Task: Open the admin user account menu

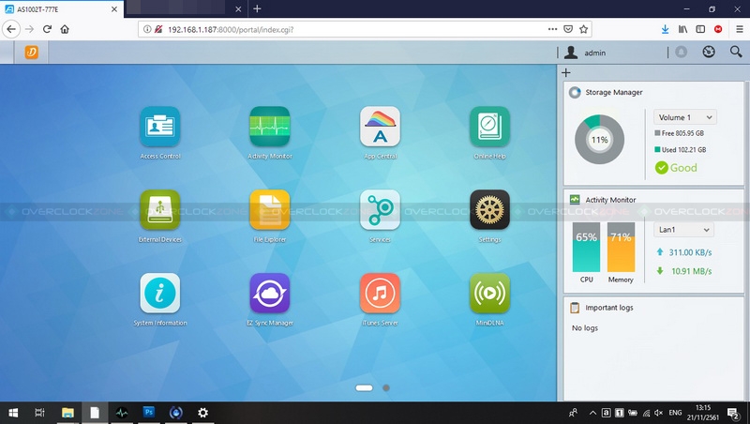Action: click(585, 53)
